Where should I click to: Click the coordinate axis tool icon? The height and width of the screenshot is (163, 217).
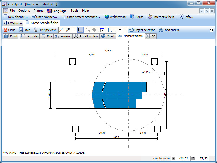click(110, 30)
